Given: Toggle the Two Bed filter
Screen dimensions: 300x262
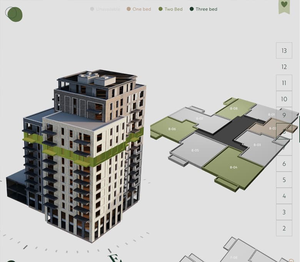Looking at the screenshot, I should (x=170, y=9).
